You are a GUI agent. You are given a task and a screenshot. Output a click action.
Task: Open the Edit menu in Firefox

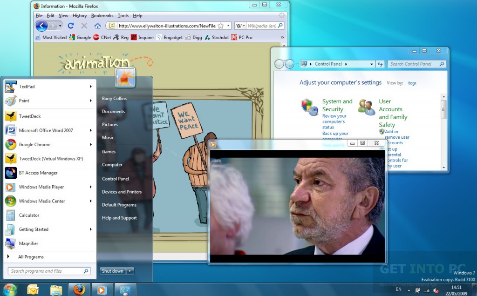(50, 16)
